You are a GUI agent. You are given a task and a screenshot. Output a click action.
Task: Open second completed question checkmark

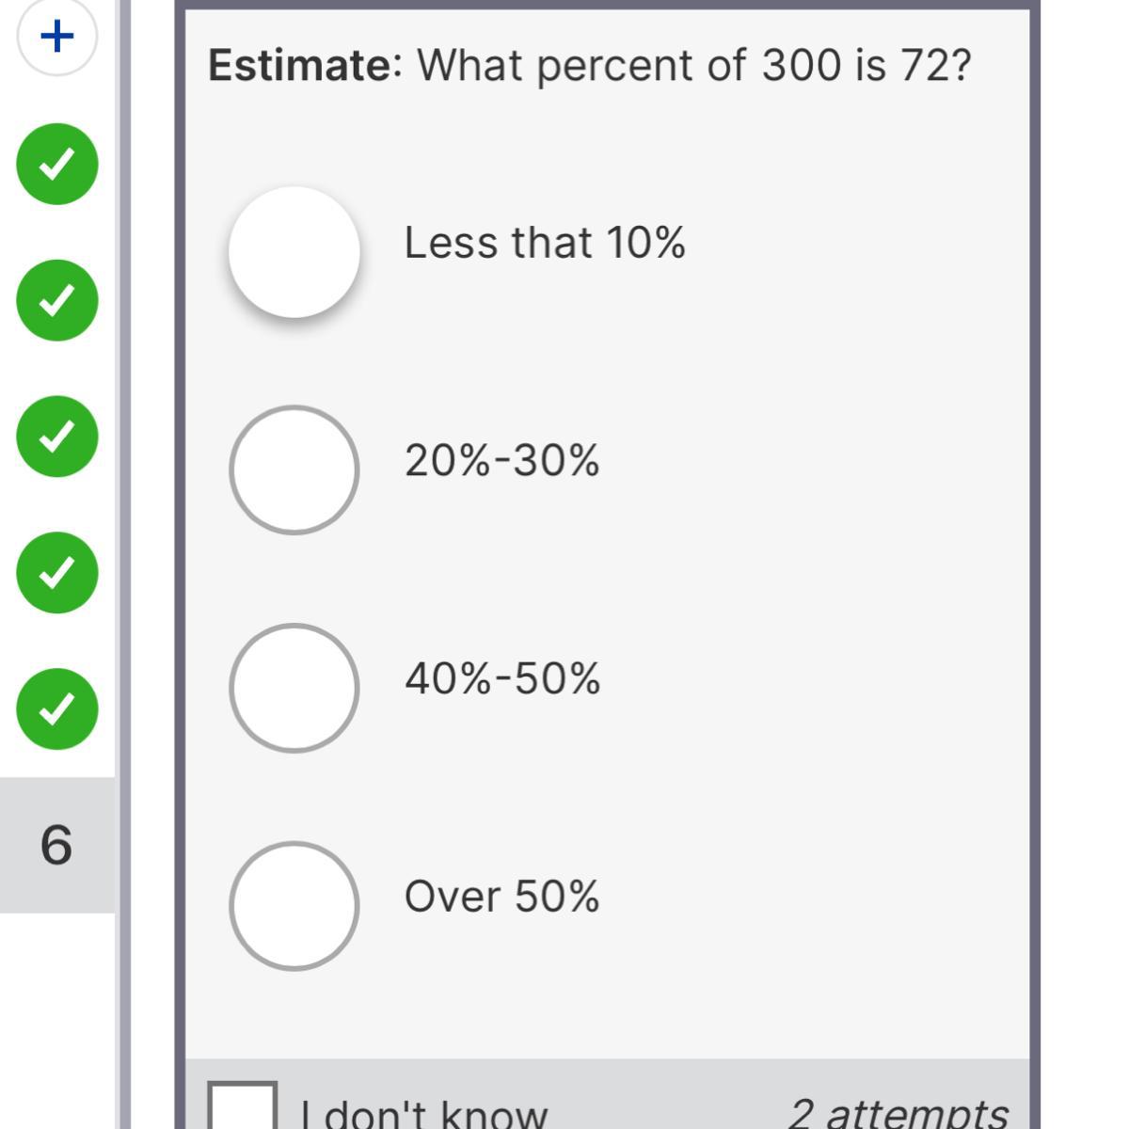[57, 300]
